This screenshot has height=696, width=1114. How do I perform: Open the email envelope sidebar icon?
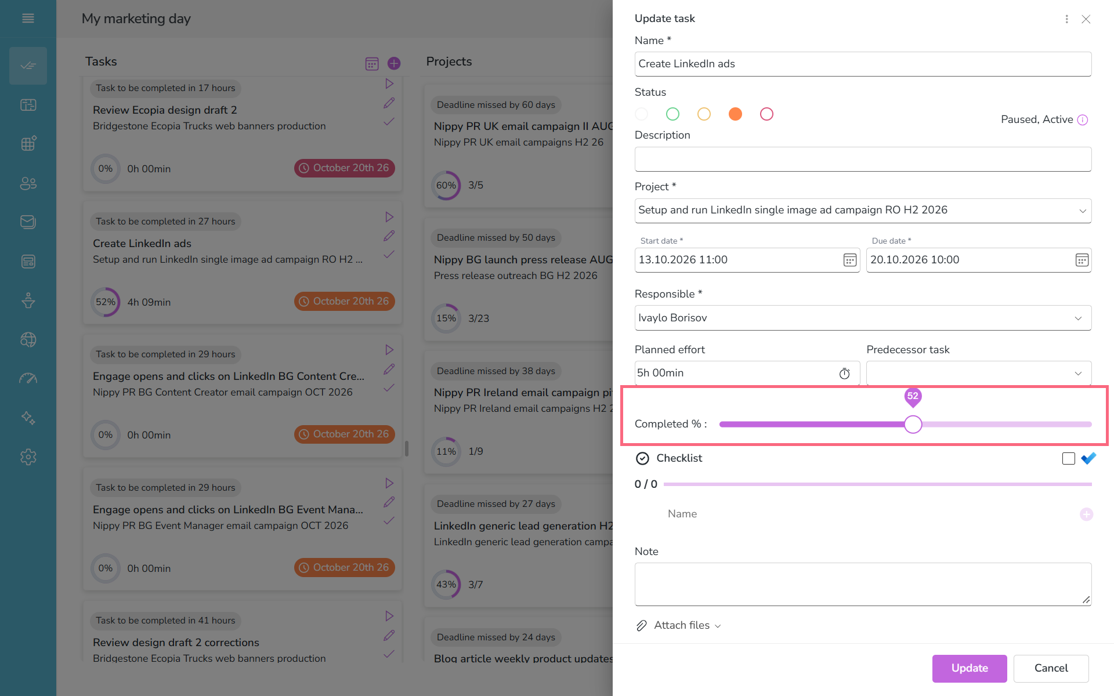click(28, 222)
